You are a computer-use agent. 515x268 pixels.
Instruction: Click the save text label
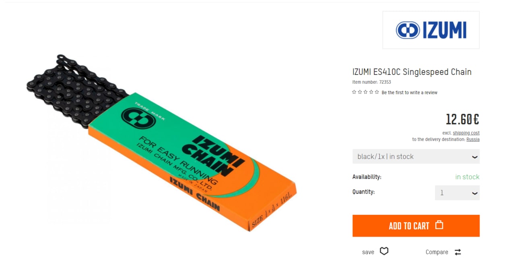tap(368, 252)
